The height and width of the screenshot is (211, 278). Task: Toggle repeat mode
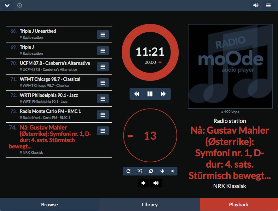click(x=128, y=171)
